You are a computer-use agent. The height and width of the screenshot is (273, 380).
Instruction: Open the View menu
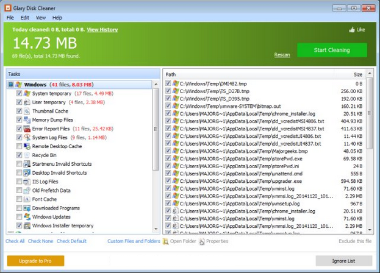point(41,18)
